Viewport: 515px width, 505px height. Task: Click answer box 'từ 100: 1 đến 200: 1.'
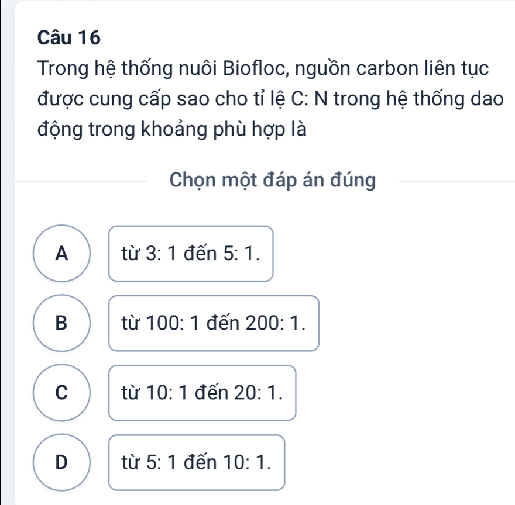[x=214, y=323]
